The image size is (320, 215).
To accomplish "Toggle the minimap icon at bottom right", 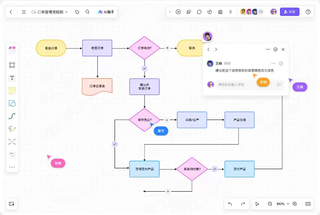I will point(308,204).
